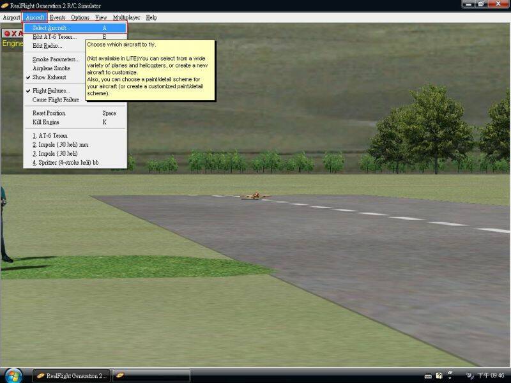Image resolution: width=511 pixels, height=383 pixels.
Task: Click the red circle record icon in the toolbar
Action: pyautogui.click(x=7, y=34)
